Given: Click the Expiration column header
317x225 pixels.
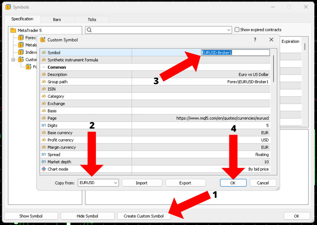Looking at the screenshot, I should [290, 41].
